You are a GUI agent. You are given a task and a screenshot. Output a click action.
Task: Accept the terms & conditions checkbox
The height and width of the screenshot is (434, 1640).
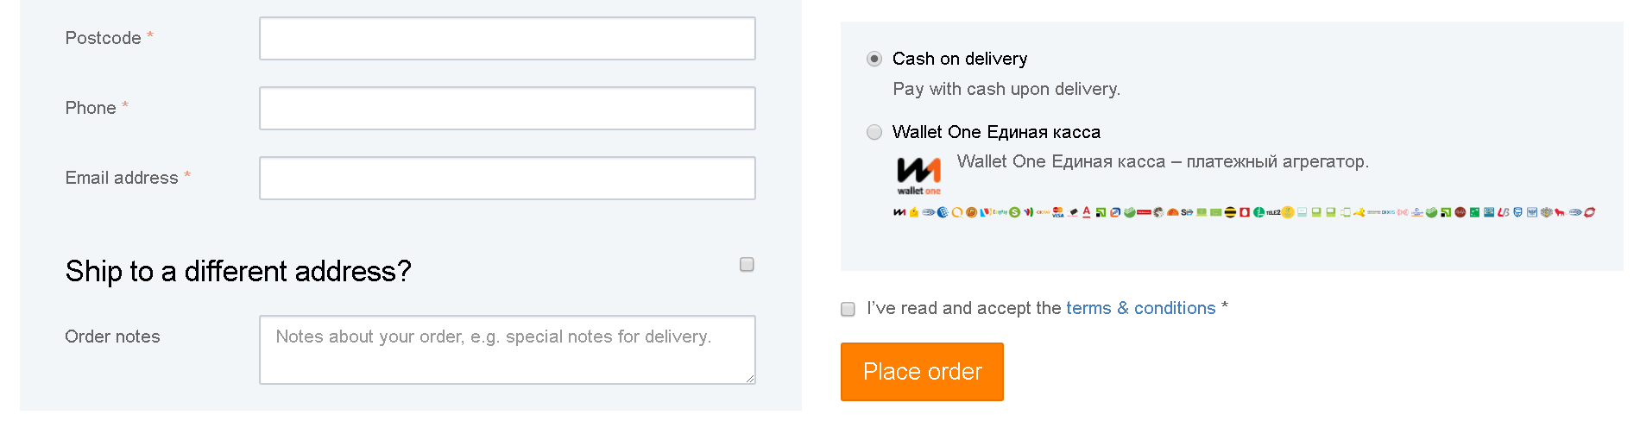pos(848,309)
